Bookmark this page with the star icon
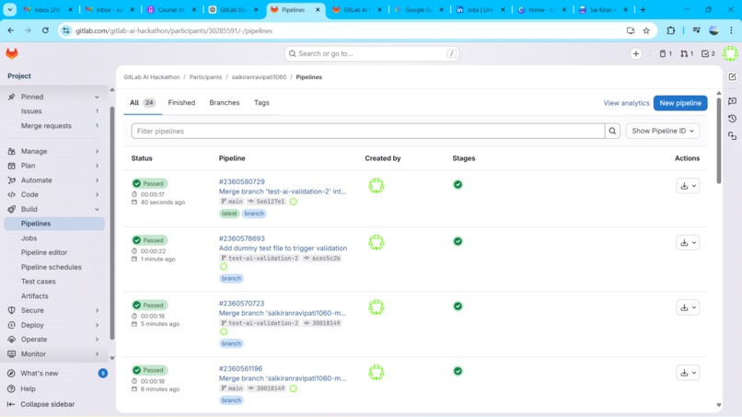 pyautogui.click(x=646, y=30)
